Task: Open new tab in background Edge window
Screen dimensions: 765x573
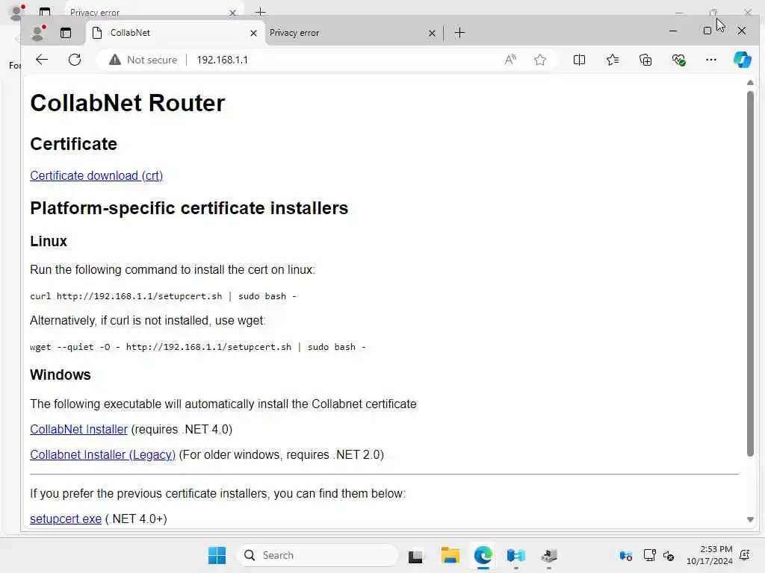Action: [x=261, y=12]
